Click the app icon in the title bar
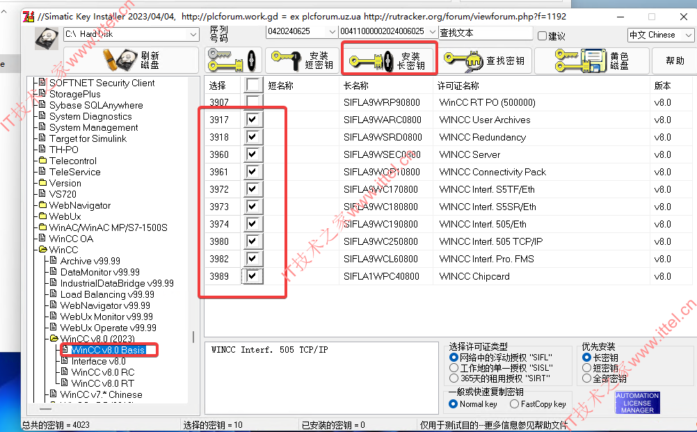The height and width of the screenshot is (432, 697). coord(29,17)
